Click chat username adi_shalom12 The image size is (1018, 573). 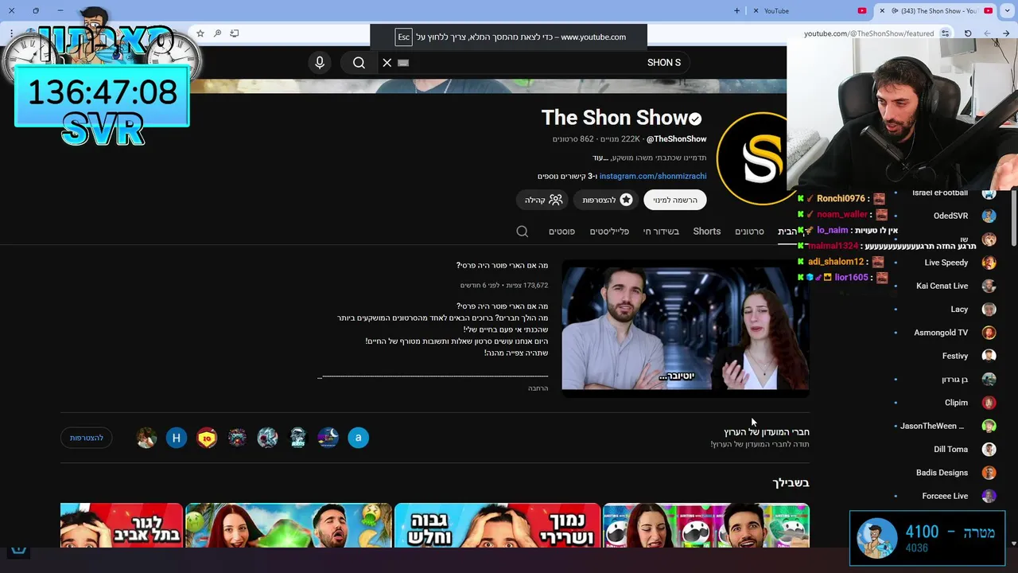click(x=836, y=261)
